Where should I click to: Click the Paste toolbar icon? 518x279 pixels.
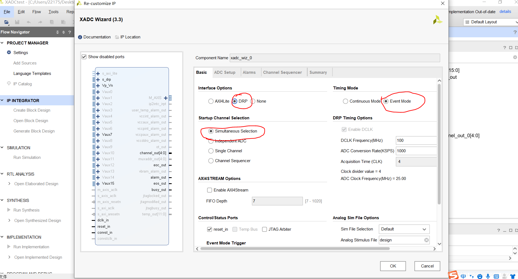pos(63,22)
